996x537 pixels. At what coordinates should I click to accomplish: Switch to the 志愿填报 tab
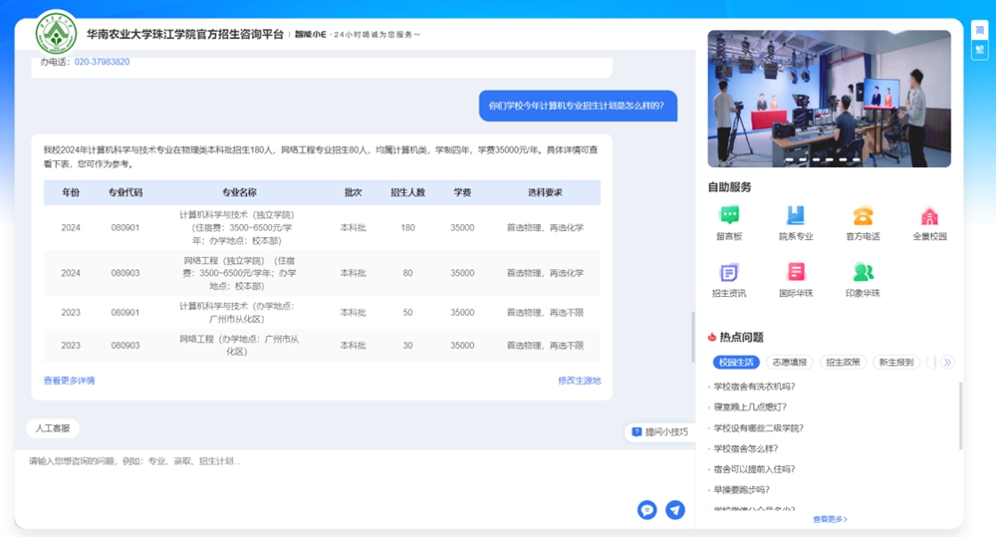[x=790, y=363]
